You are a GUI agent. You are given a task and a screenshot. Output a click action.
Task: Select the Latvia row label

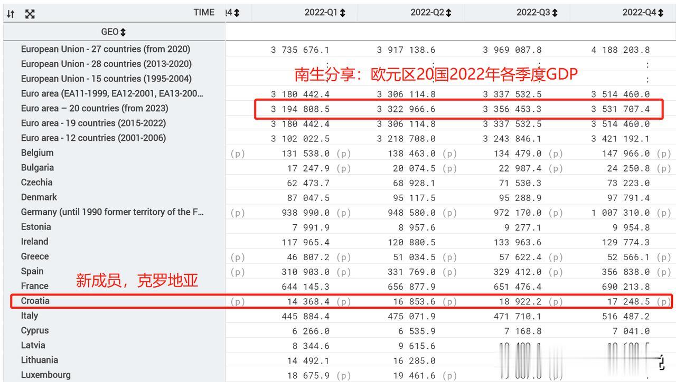tap(33, 345)
